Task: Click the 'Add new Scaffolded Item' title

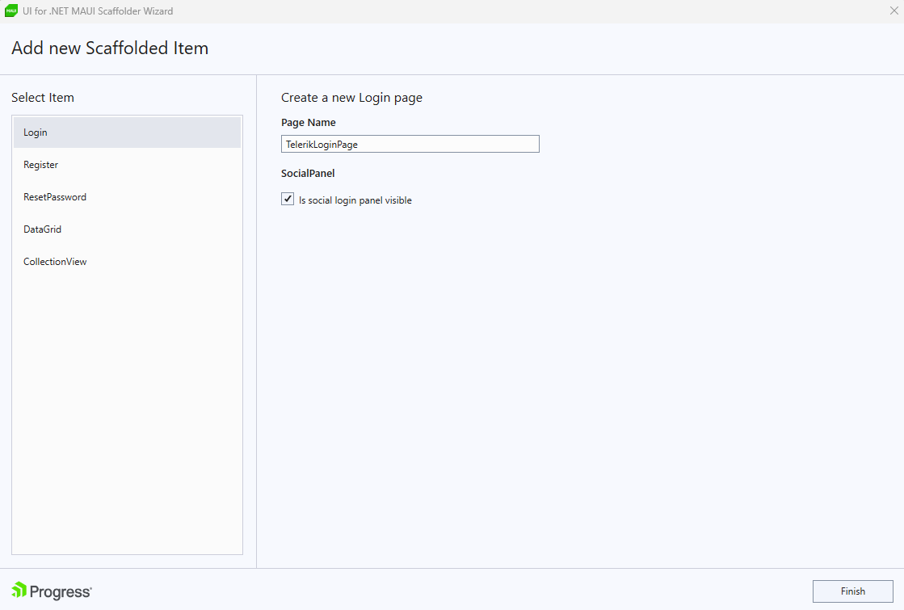Action: click(x=109, y=48)
